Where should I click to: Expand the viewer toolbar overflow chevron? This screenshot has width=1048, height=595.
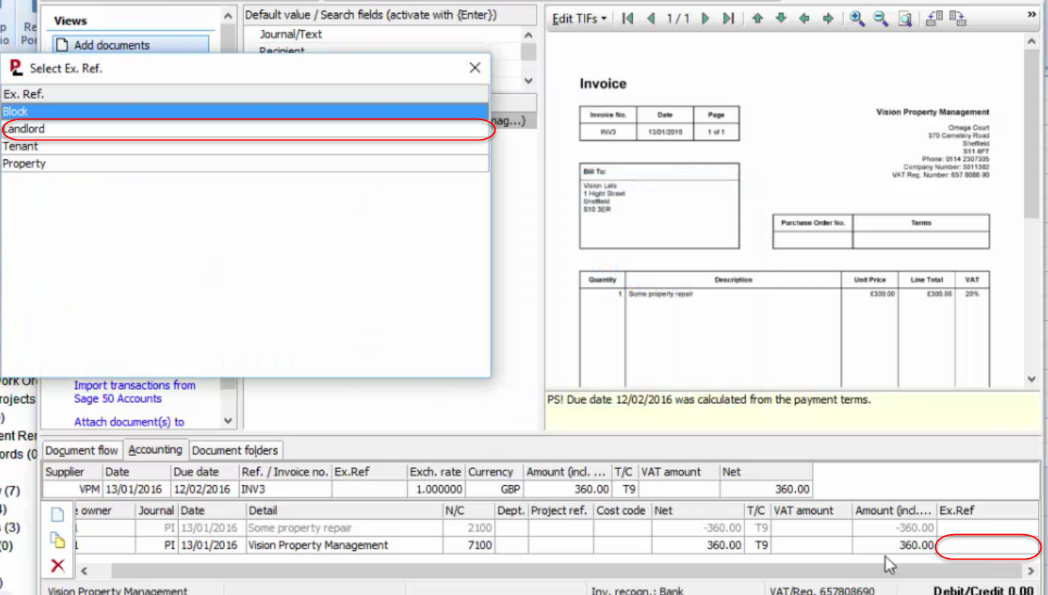point(1031,14)
